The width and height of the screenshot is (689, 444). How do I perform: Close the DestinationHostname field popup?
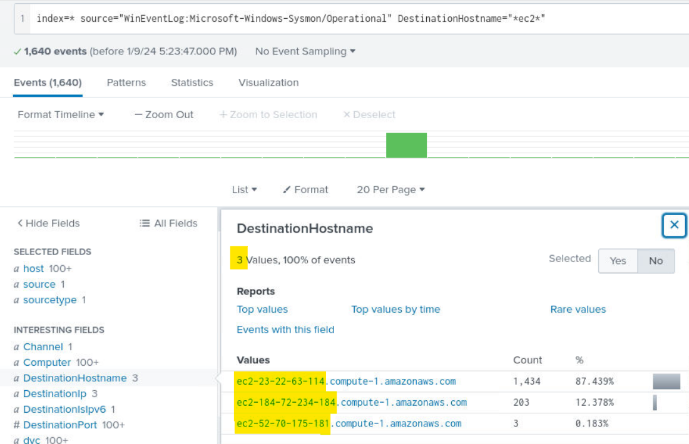[674, 225]
